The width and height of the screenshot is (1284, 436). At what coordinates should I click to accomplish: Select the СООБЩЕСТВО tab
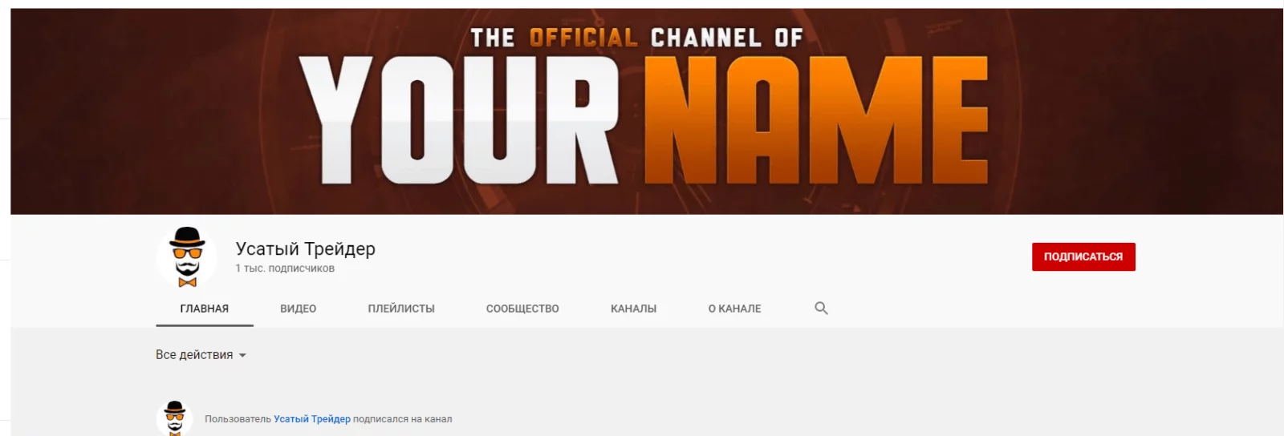pos(522,309)
